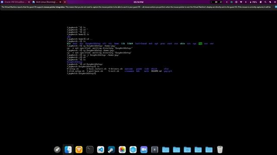This screenshot has height=155, width=277.
Task: Open the far-right menu bar icon
Action: coord(275,2)
